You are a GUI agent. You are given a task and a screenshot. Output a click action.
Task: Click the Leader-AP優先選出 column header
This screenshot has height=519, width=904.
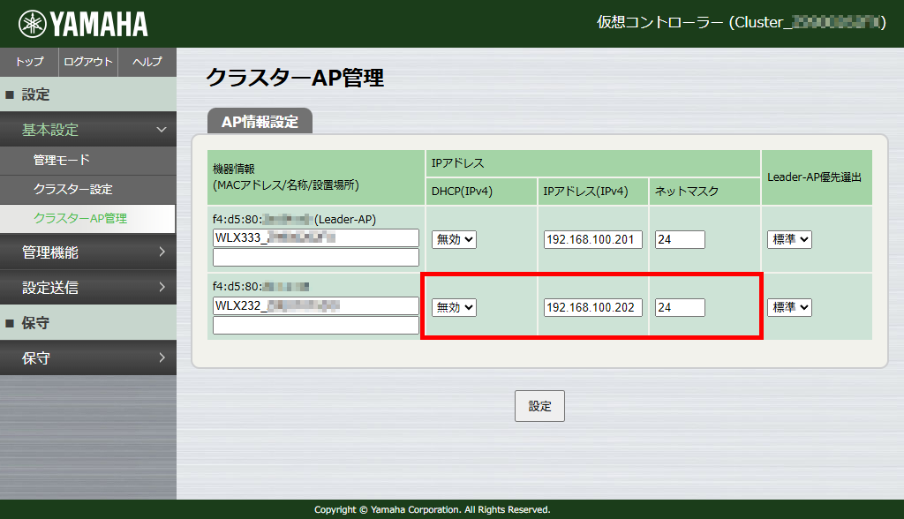[817, 177]
